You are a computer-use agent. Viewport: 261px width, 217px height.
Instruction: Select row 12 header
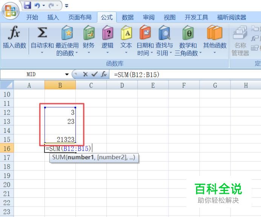point(7,112)
